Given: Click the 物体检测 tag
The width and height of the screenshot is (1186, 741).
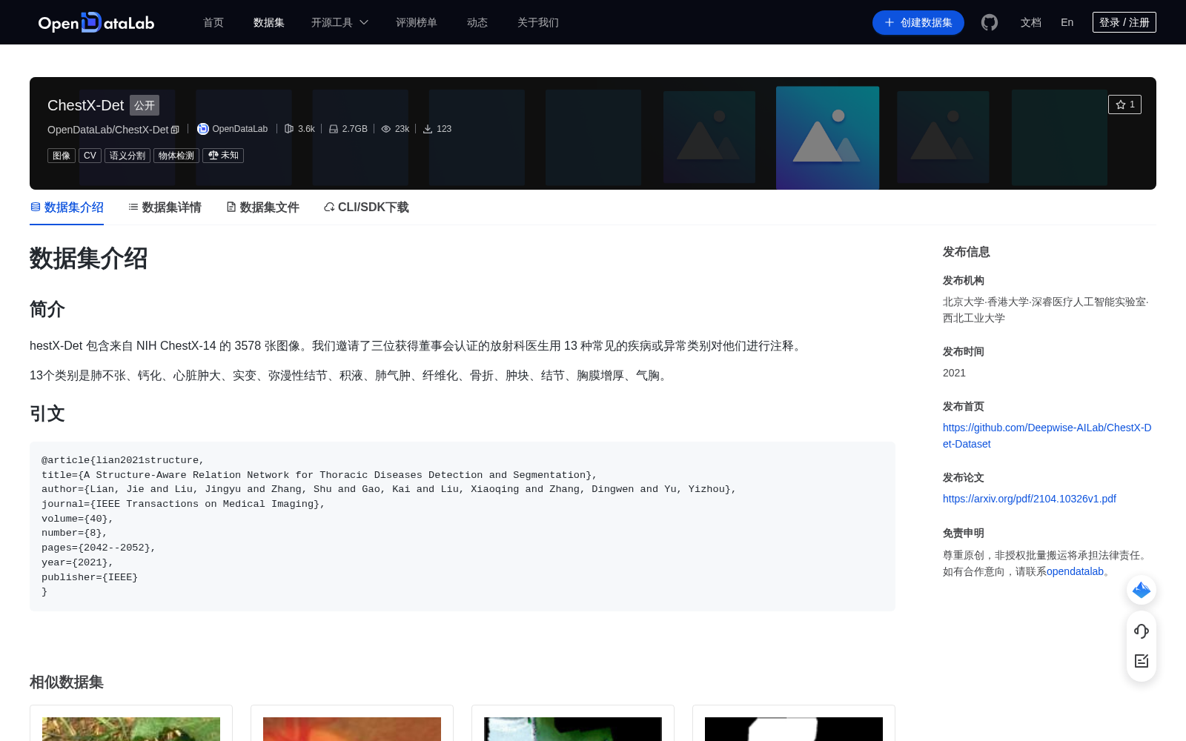Looking at the screenshot, I should pyautogui.click(x=176, y=156).
